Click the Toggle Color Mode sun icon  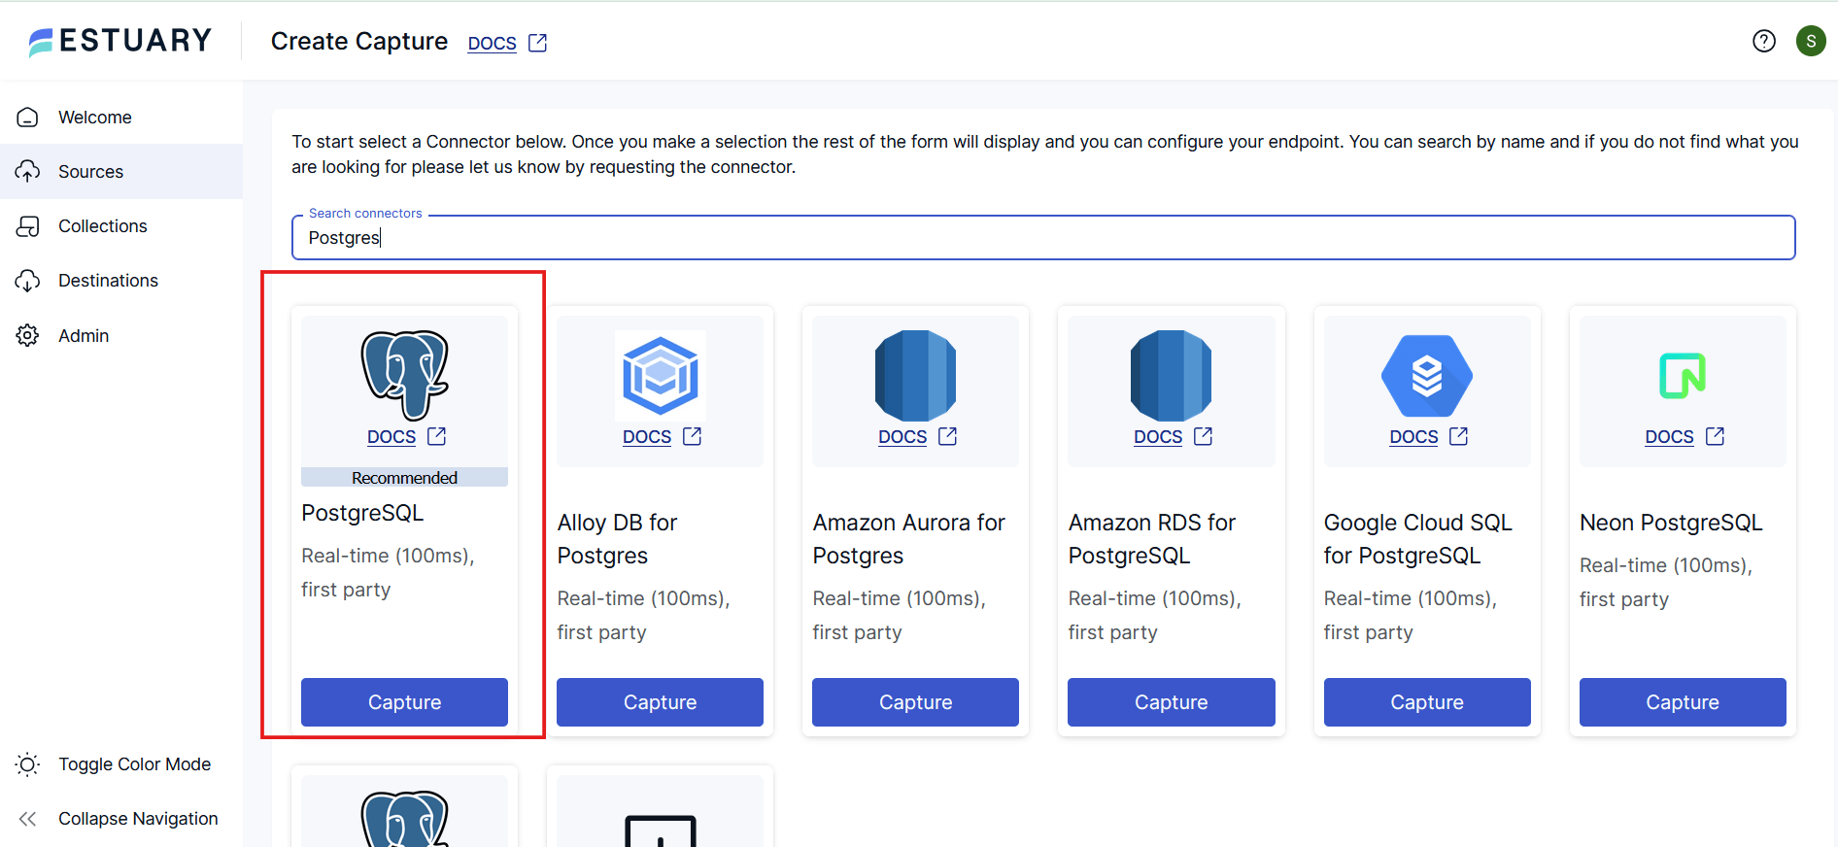28,764
